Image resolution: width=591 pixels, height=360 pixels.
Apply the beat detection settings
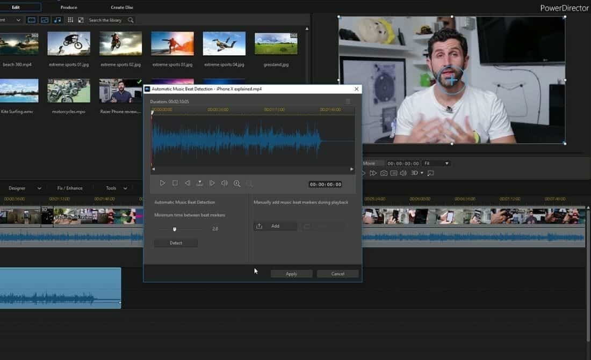291,274
